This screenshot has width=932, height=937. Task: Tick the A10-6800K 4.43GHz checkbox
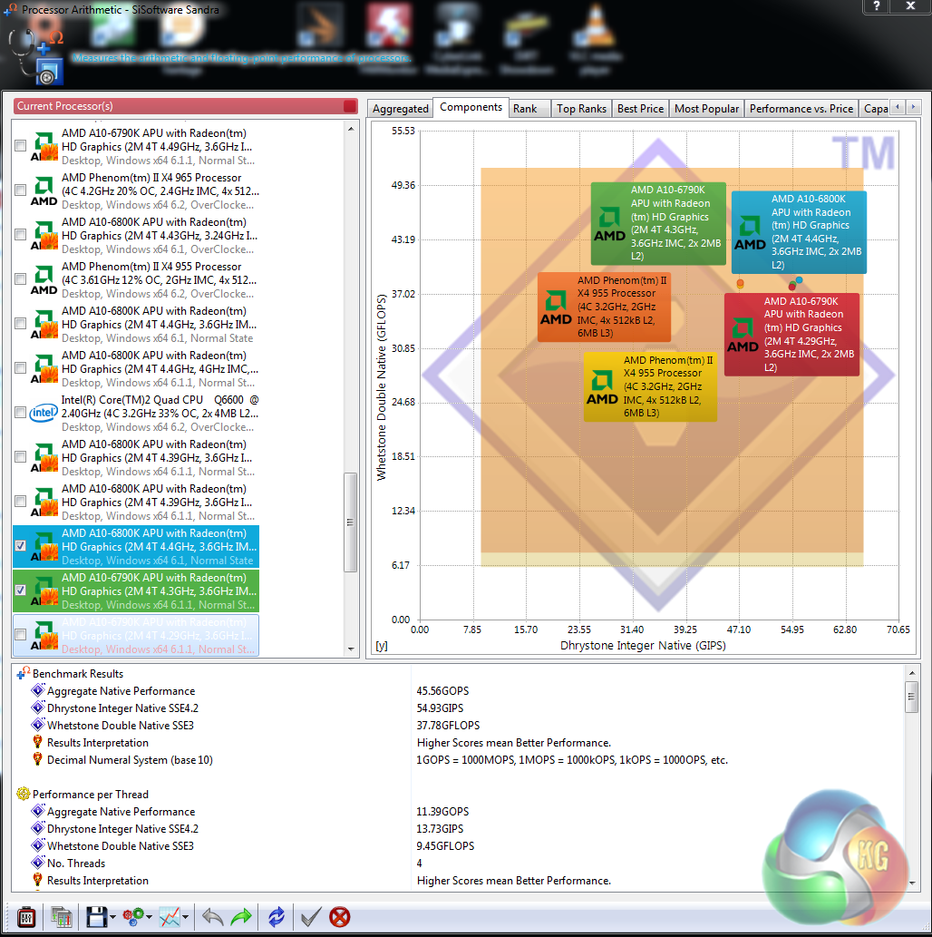(x=20, y=234)
